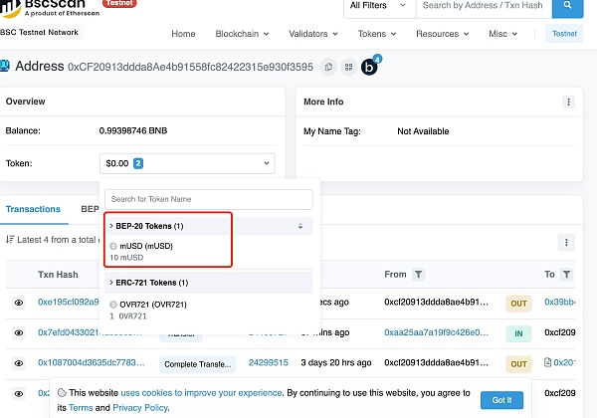Click the IN badge in the 0x7efd0433021 row
This screenshot has width=597, height=418.
518,333
